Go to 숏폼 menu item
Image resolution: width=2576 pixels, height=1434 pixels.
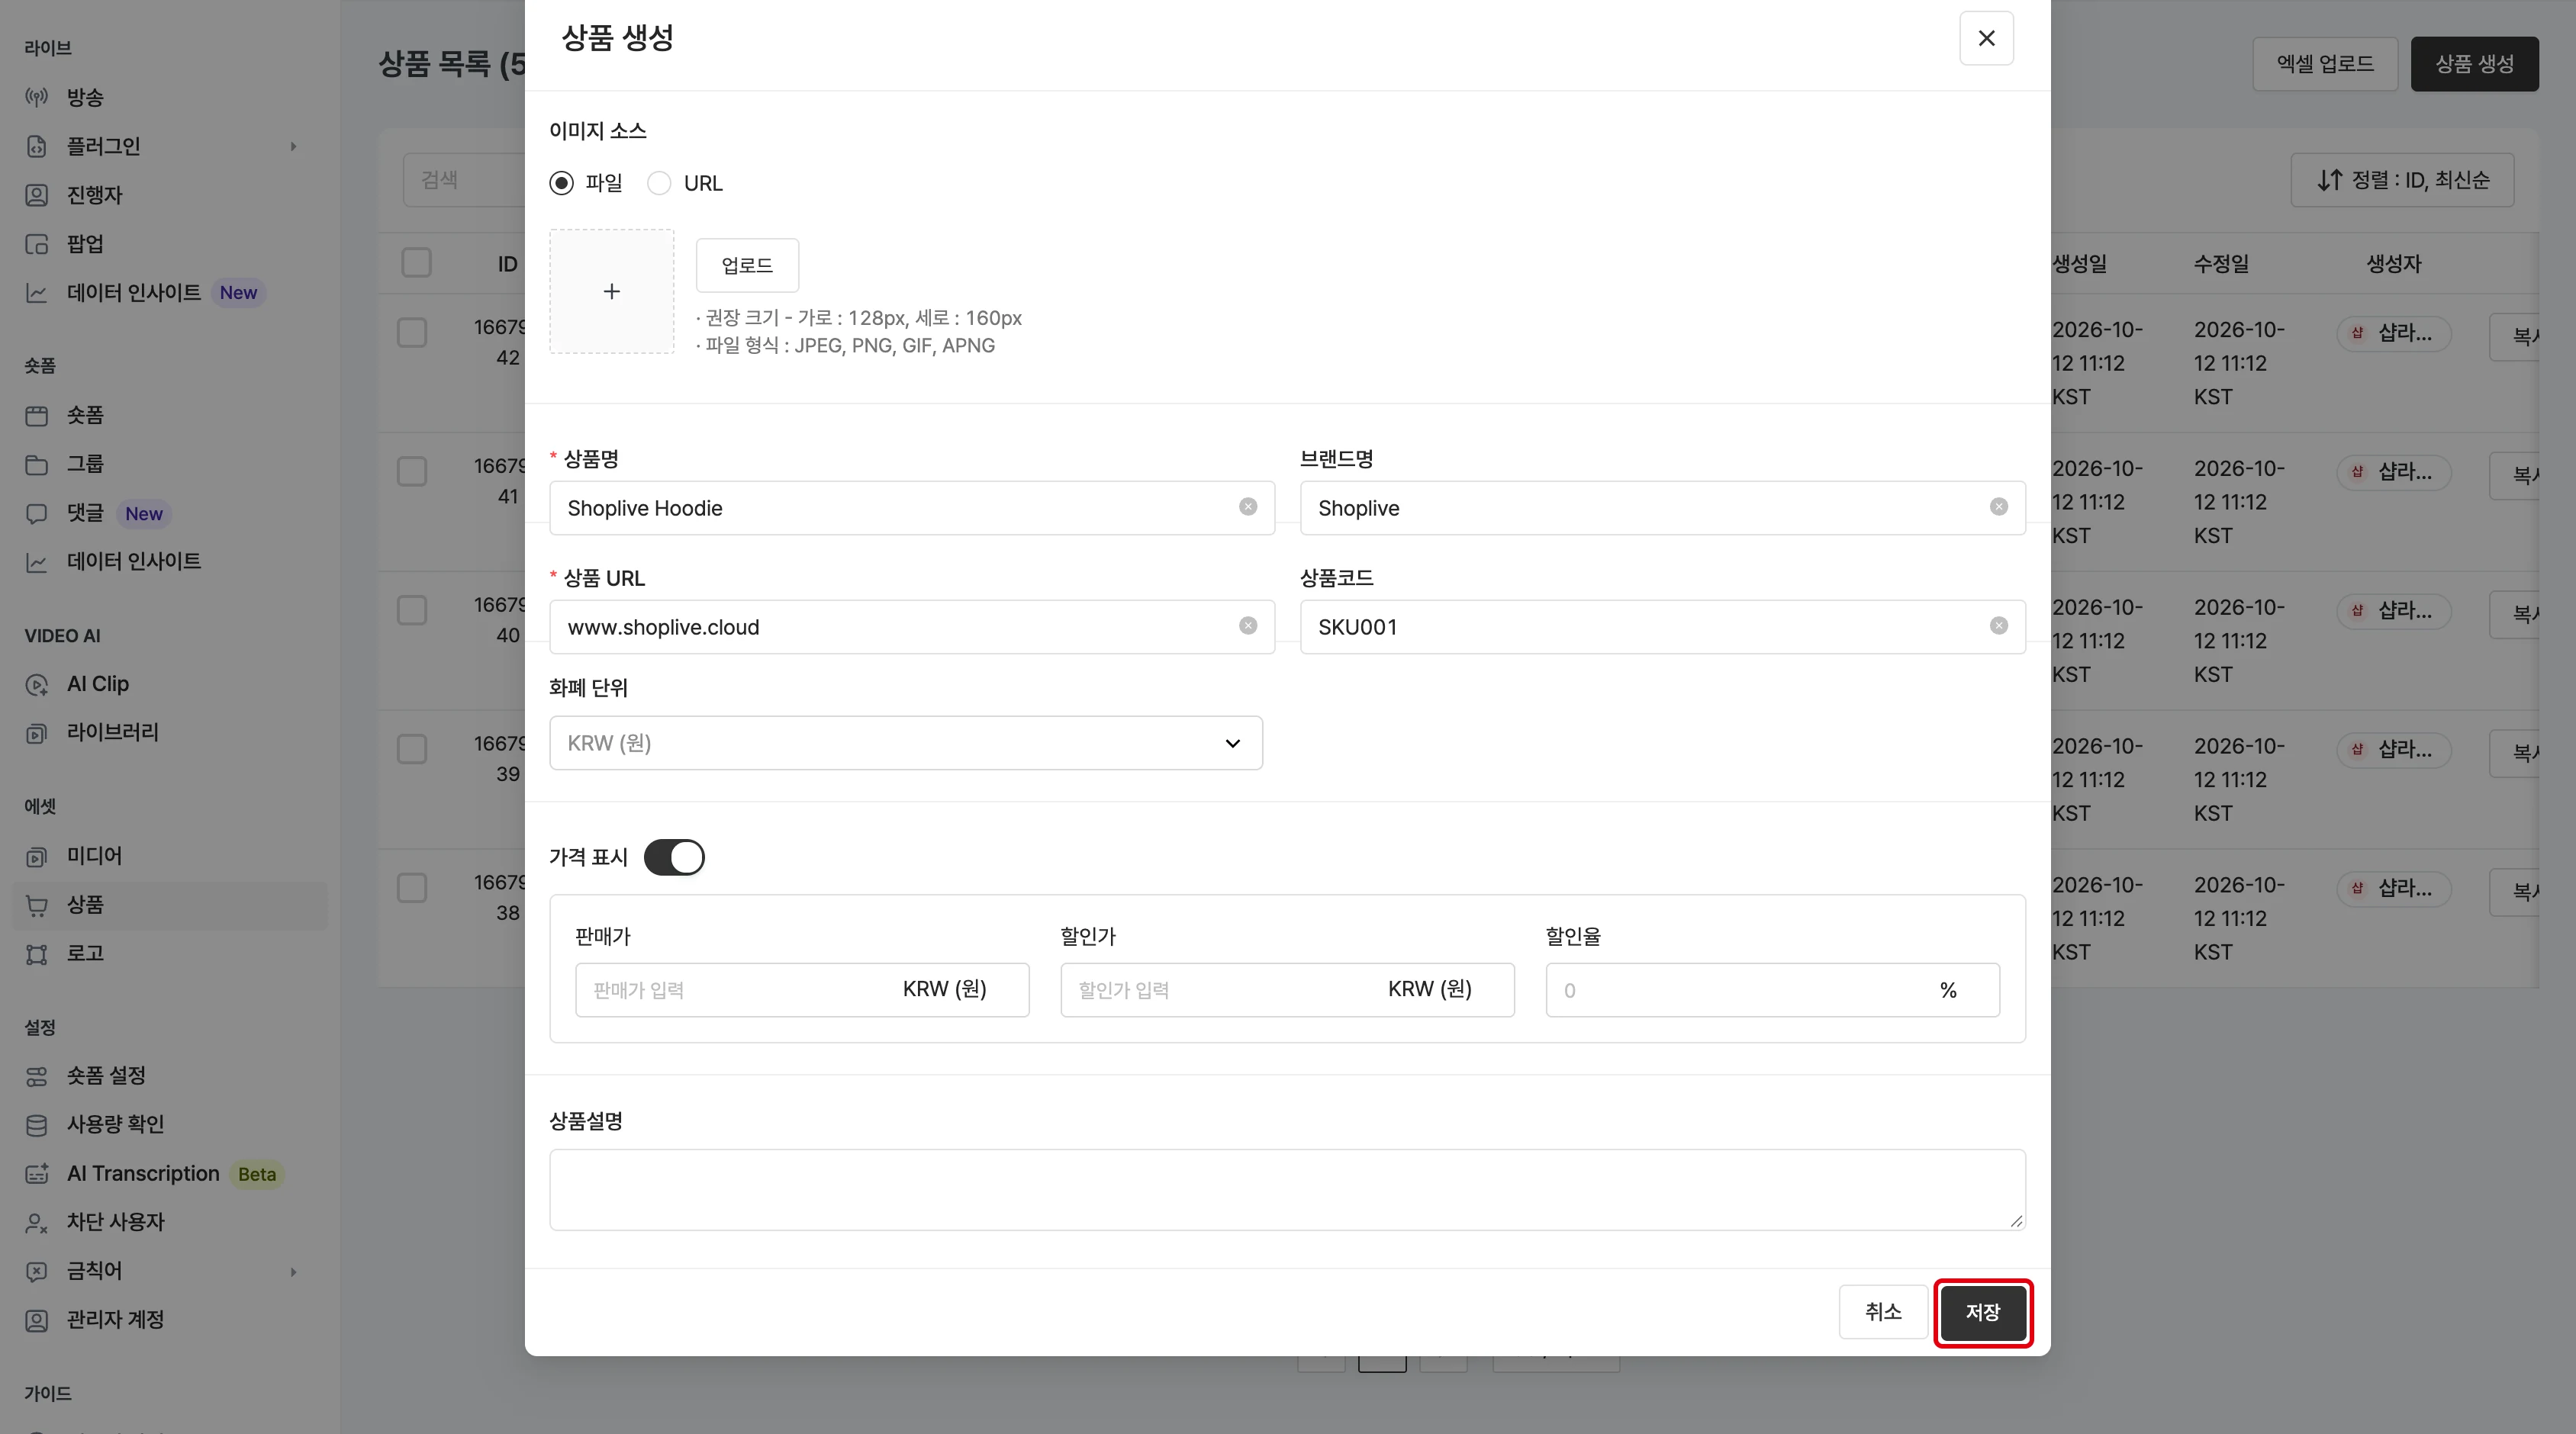coord(170,415)
